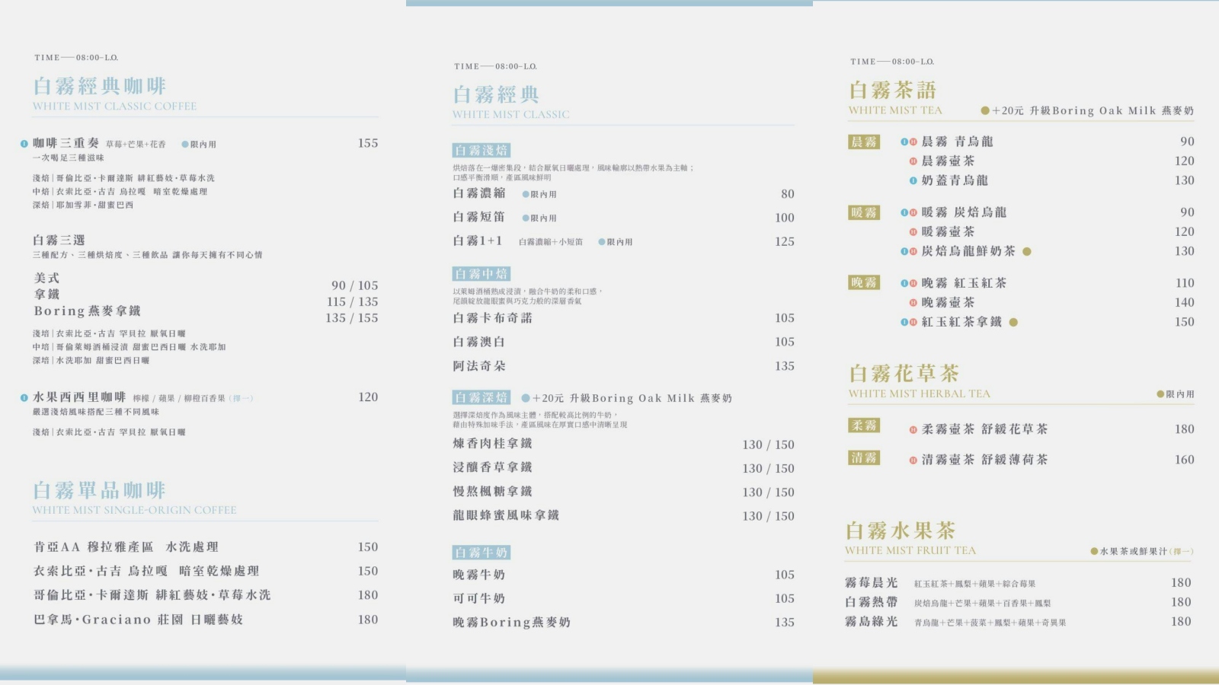Image resolution: width=1219 pixels, height=685 pixels.
Task: Click the red hot icon beside 晨霧壺茶
Action: coord(913,160)
